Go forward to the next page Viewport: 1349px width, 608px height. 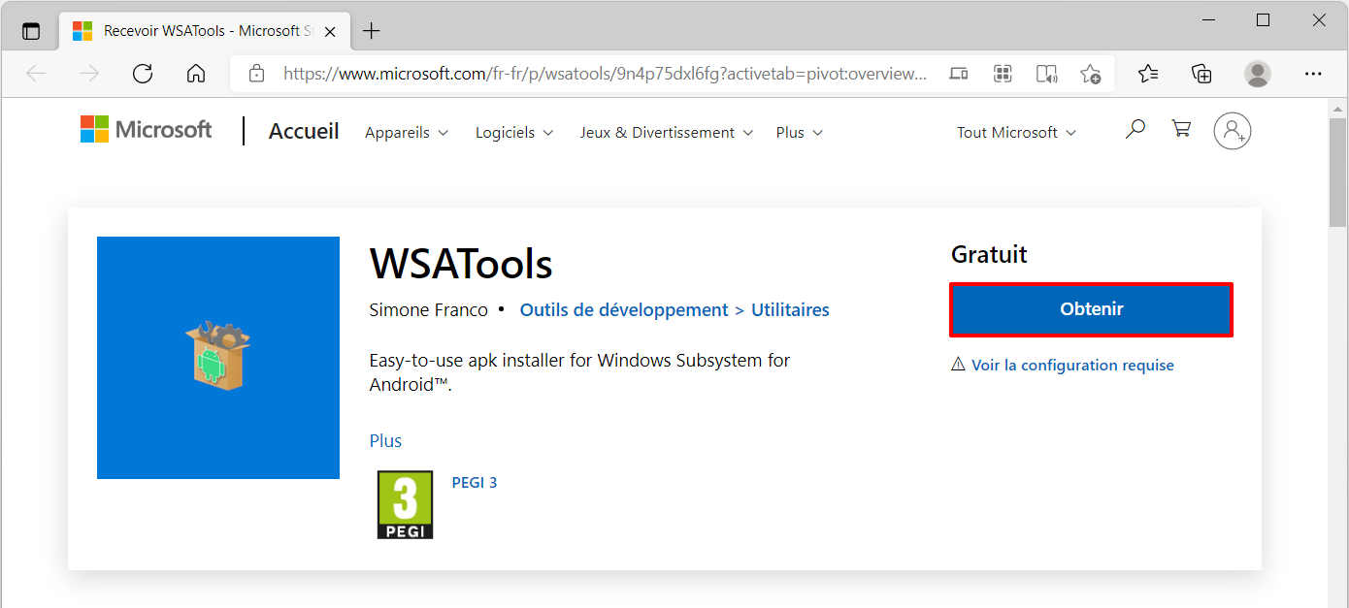tap(89, 74)
